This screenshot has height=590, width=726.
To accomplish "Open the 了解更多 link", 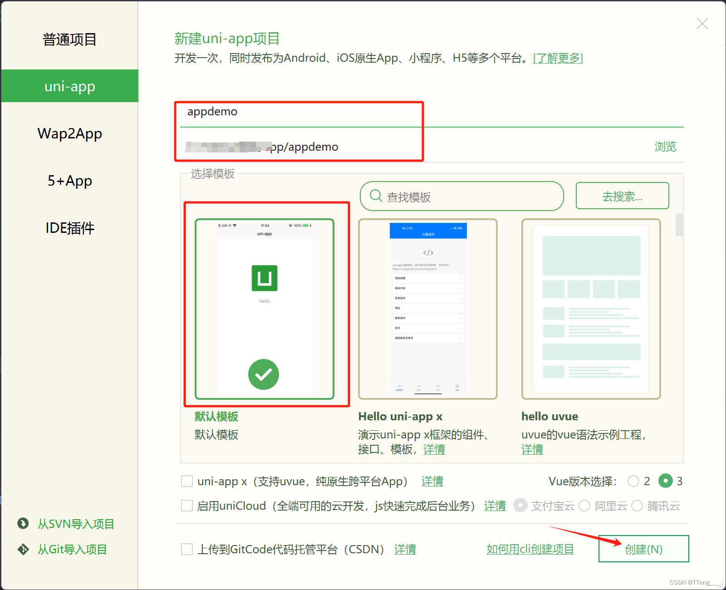I will coord(558,58).
